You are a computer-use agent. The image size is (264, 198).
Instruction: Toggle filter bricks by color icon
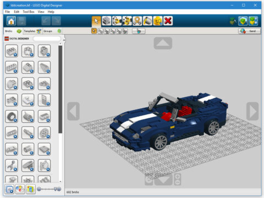(x=20, y=189)
